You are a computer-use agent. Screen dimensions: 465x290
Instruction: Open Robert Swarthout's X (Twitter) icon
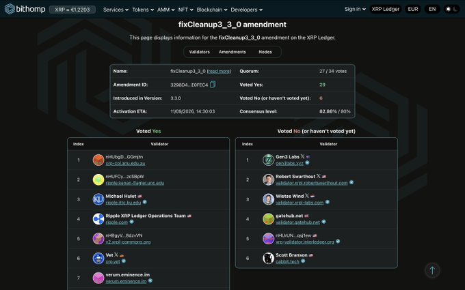pos(319,176)
